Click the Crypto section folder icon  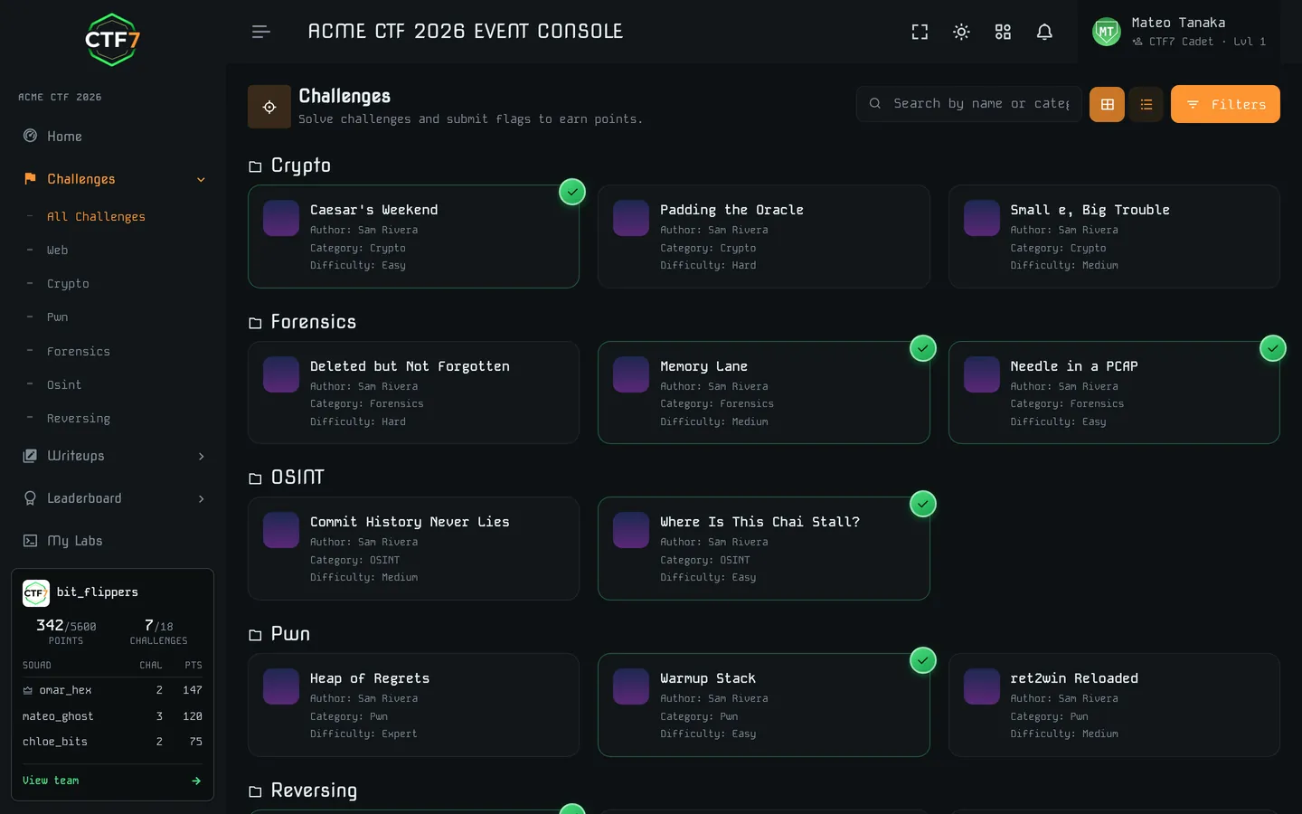coord(255,166)
